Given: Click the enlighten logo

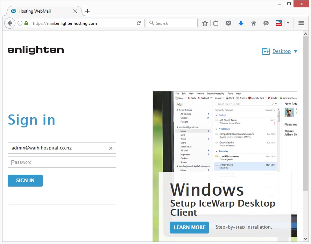Looking at the screenshot, I should coord(36,50).
